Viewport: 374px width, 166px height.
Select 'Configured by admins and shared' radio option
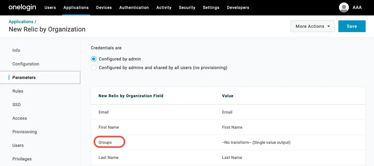click(x=94, y=68)
